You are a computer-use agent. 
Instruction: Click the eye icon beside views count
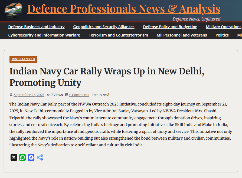tap(48, 95)
